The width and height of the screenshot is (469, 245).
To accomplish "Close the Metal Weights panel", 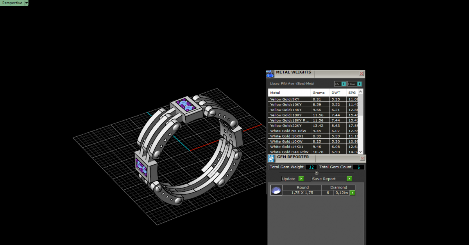I will (x=362, y=74).
